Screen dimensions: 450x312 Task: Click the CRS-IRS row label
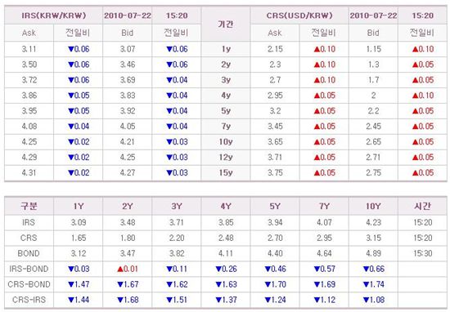tap(29, 300)
